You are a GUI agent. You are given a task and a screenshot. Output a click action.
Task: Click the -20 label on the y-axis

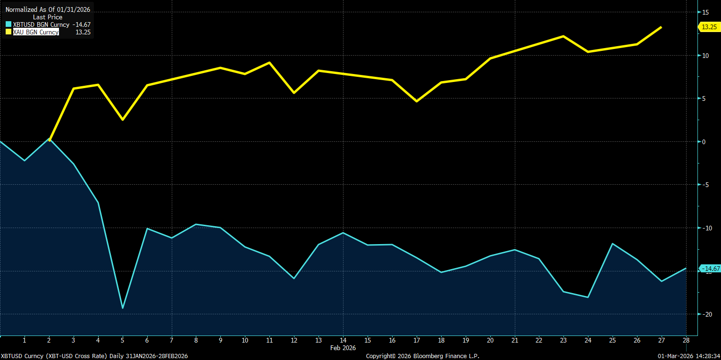click(706, 314)
